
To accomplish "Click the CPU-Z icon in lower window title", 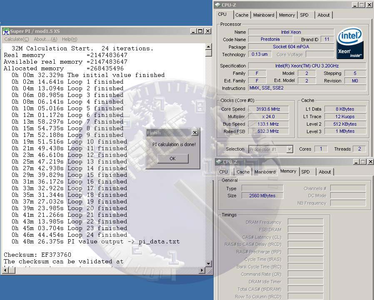I will coord(219,162).
